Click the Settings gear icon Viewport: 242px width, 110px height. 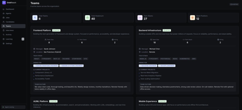coord(4,44)
